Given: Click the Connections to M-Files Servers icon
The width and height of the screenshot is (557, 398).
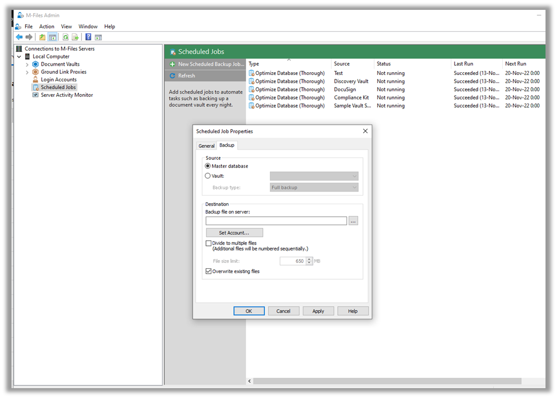Looking at the screenshot, I should click(19, 49).
